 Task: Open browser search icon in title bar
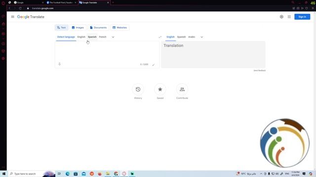pyautogui.click(x=293, y=2)
